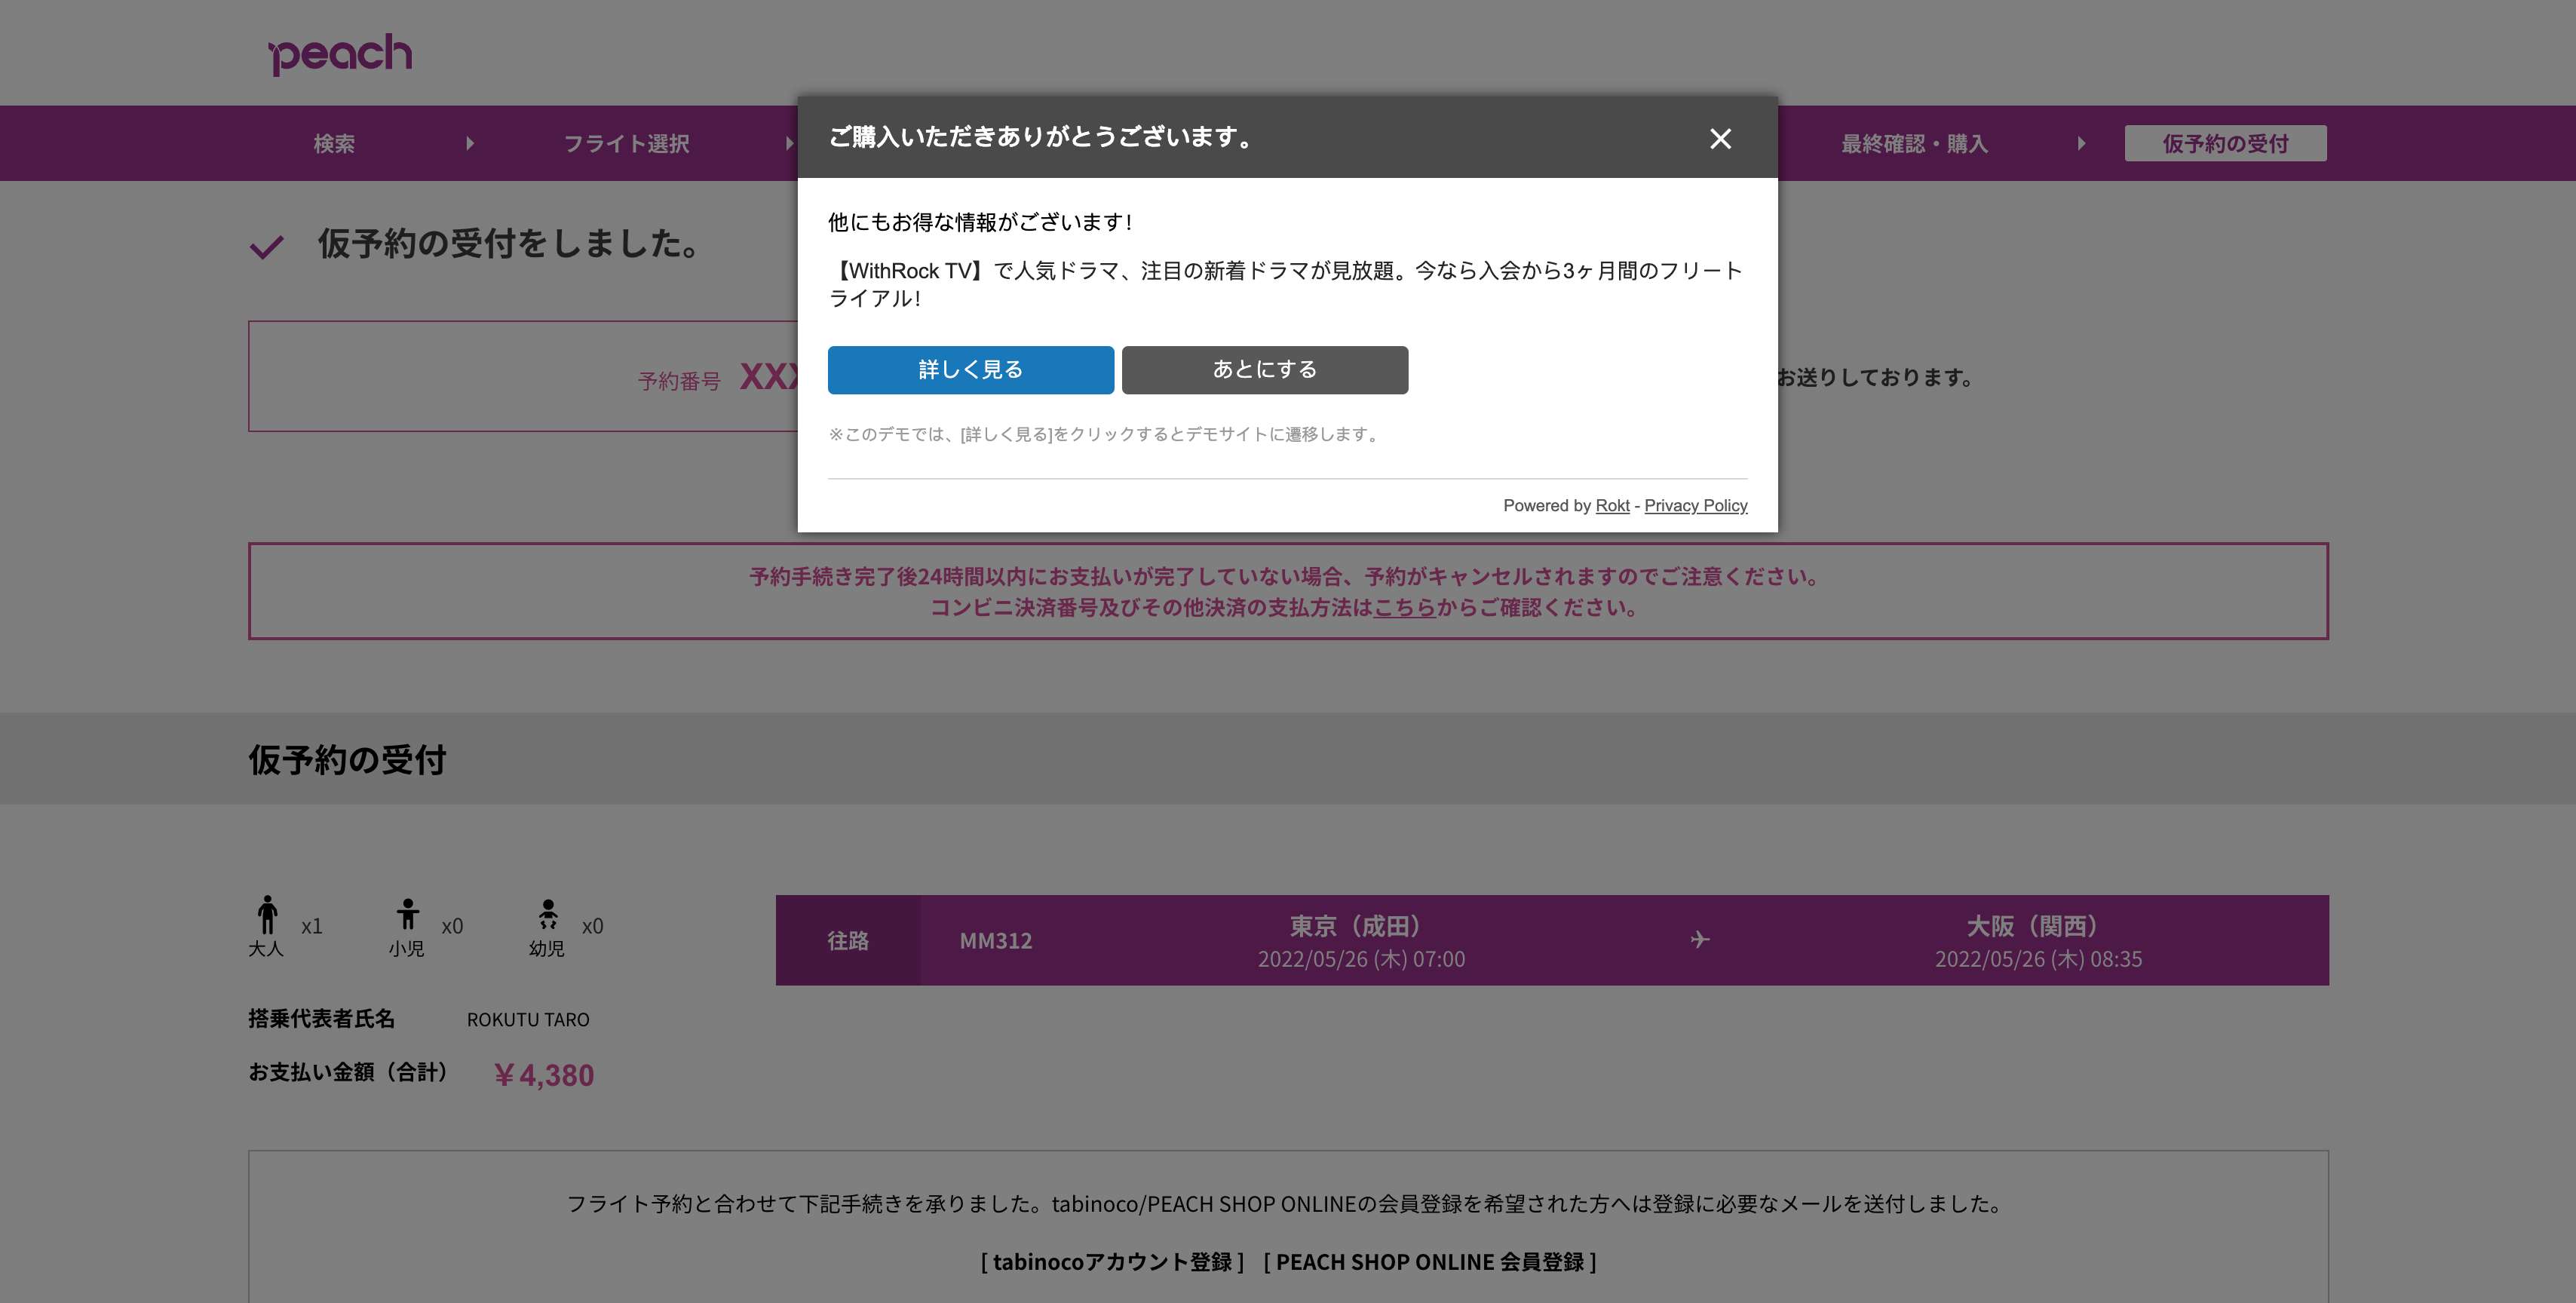2576x1303 pixels.
Task: Click the お支払い金額（合計） label
Action: [348, 1071]
